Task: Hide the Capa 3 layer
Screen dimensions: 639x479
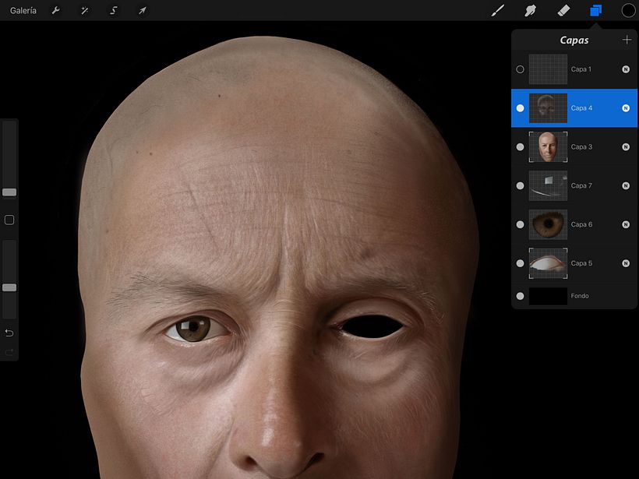Action: point(520,146)
